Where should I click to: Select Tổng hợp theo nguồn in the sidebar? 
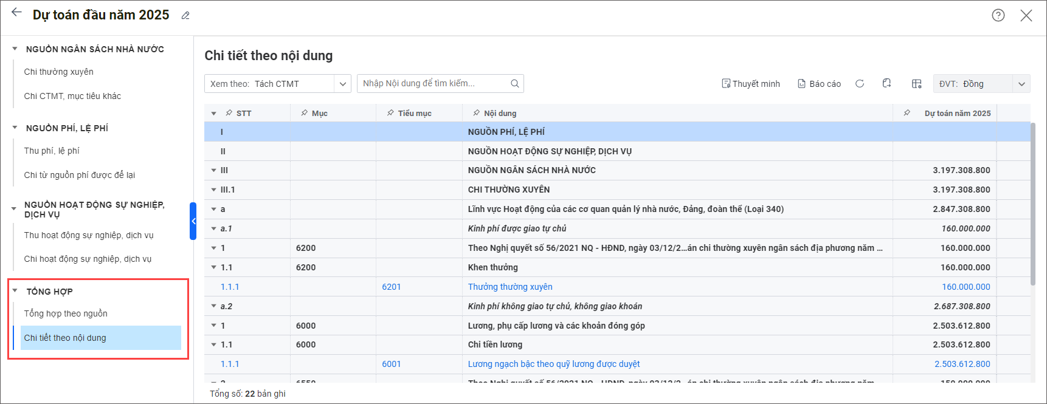point(66,313)
